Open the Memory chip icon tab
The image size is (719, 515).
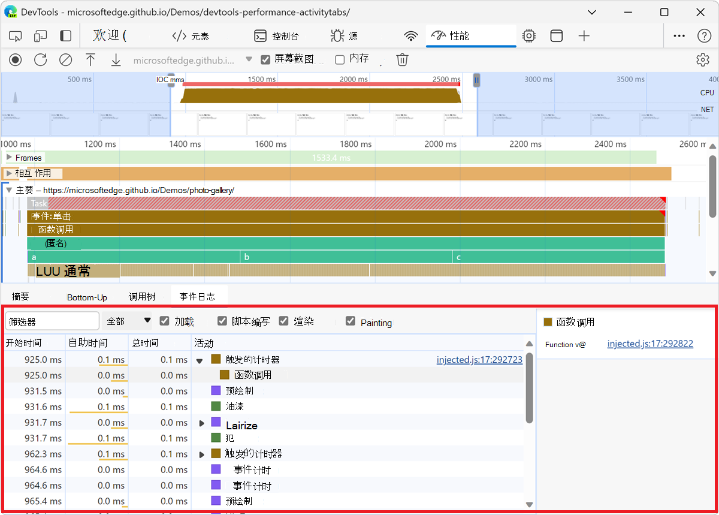tap(528, 36)
